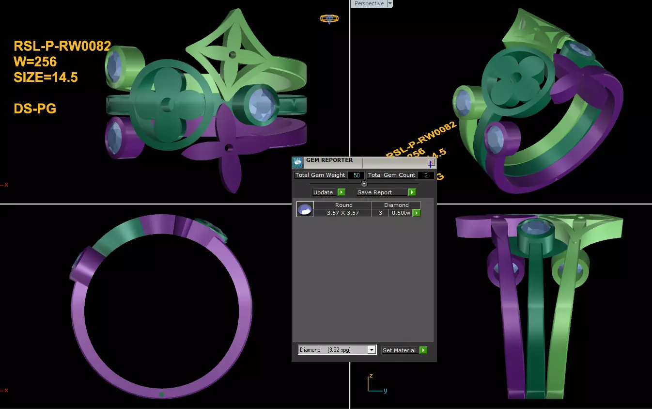
Task: Click the Gem Reporter title bar
Action: coord(364,163)
